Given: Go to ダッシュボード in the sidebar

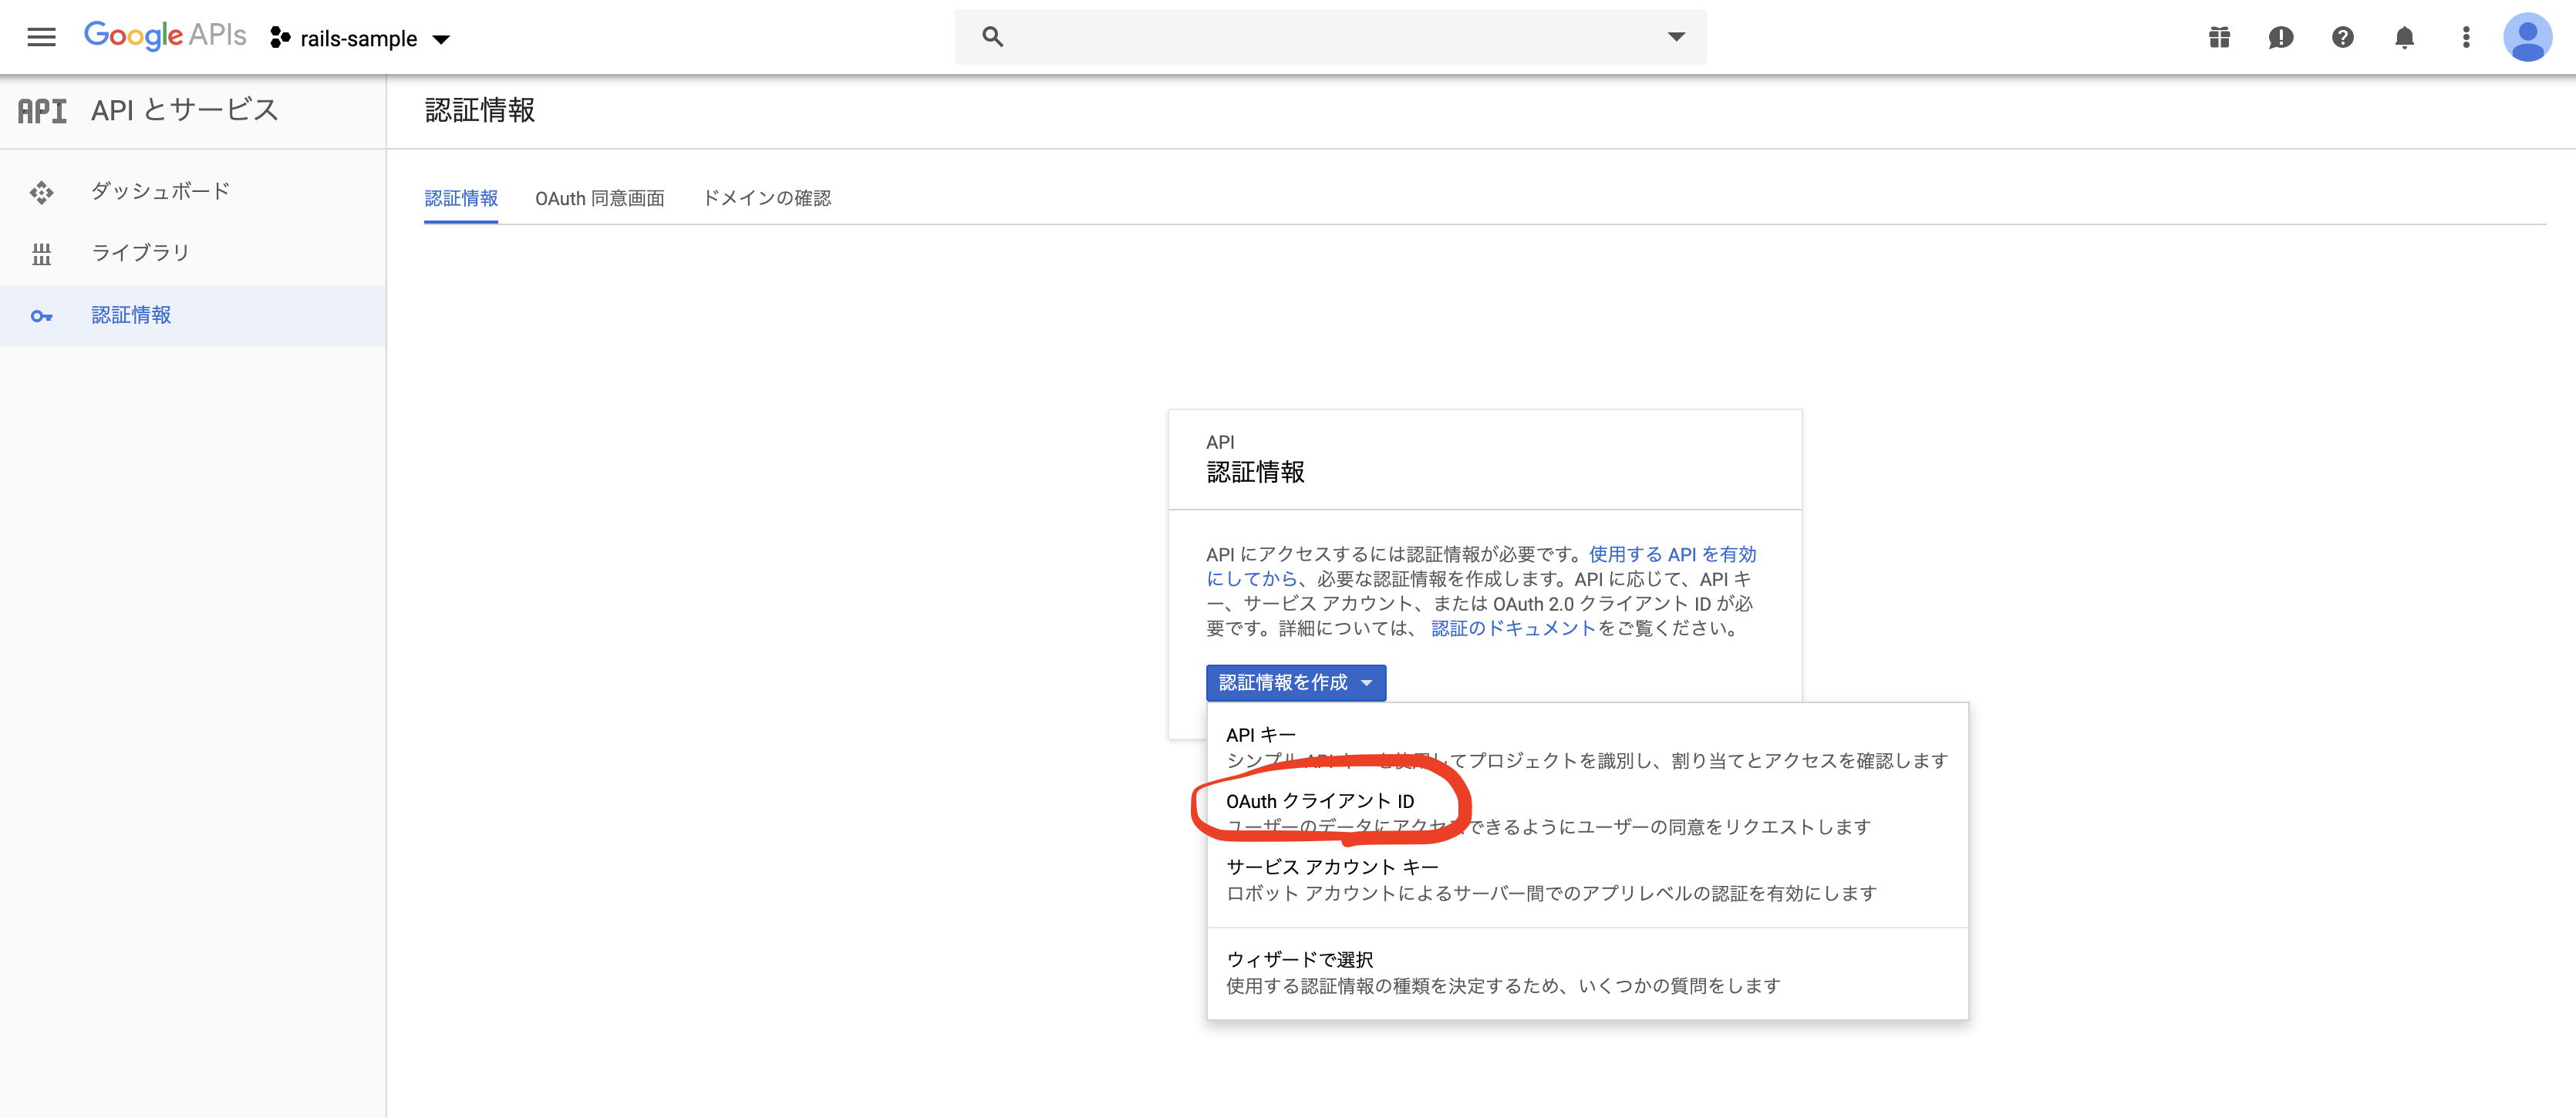Looking at the screenshot, I should [160, 191].
